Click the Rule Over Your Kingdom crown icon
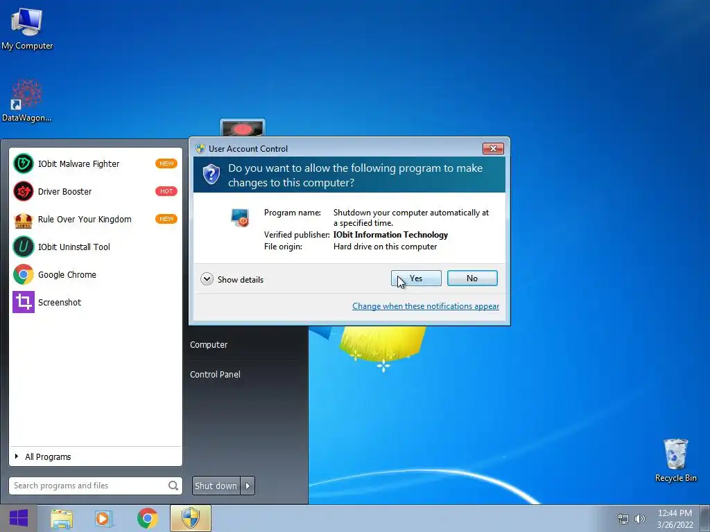 pos(23,220)
